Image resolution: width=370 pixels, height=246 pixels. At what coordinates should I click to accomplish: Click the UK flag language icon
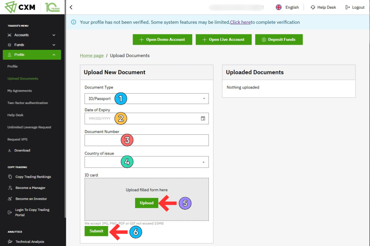click(x=279, y=7)
